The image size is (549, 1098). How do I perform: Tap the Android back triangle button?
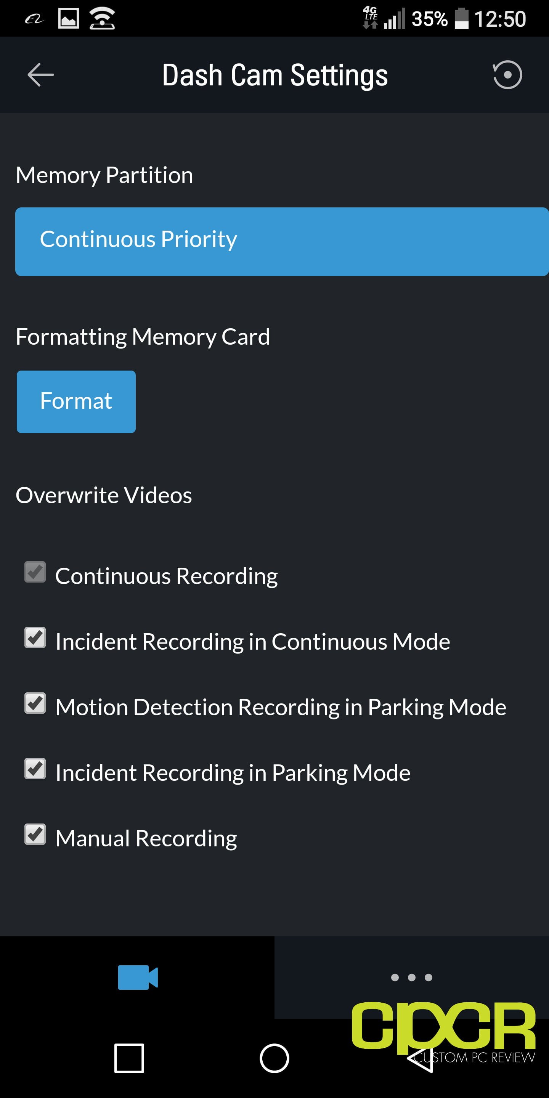click(x=420, y=1058)
